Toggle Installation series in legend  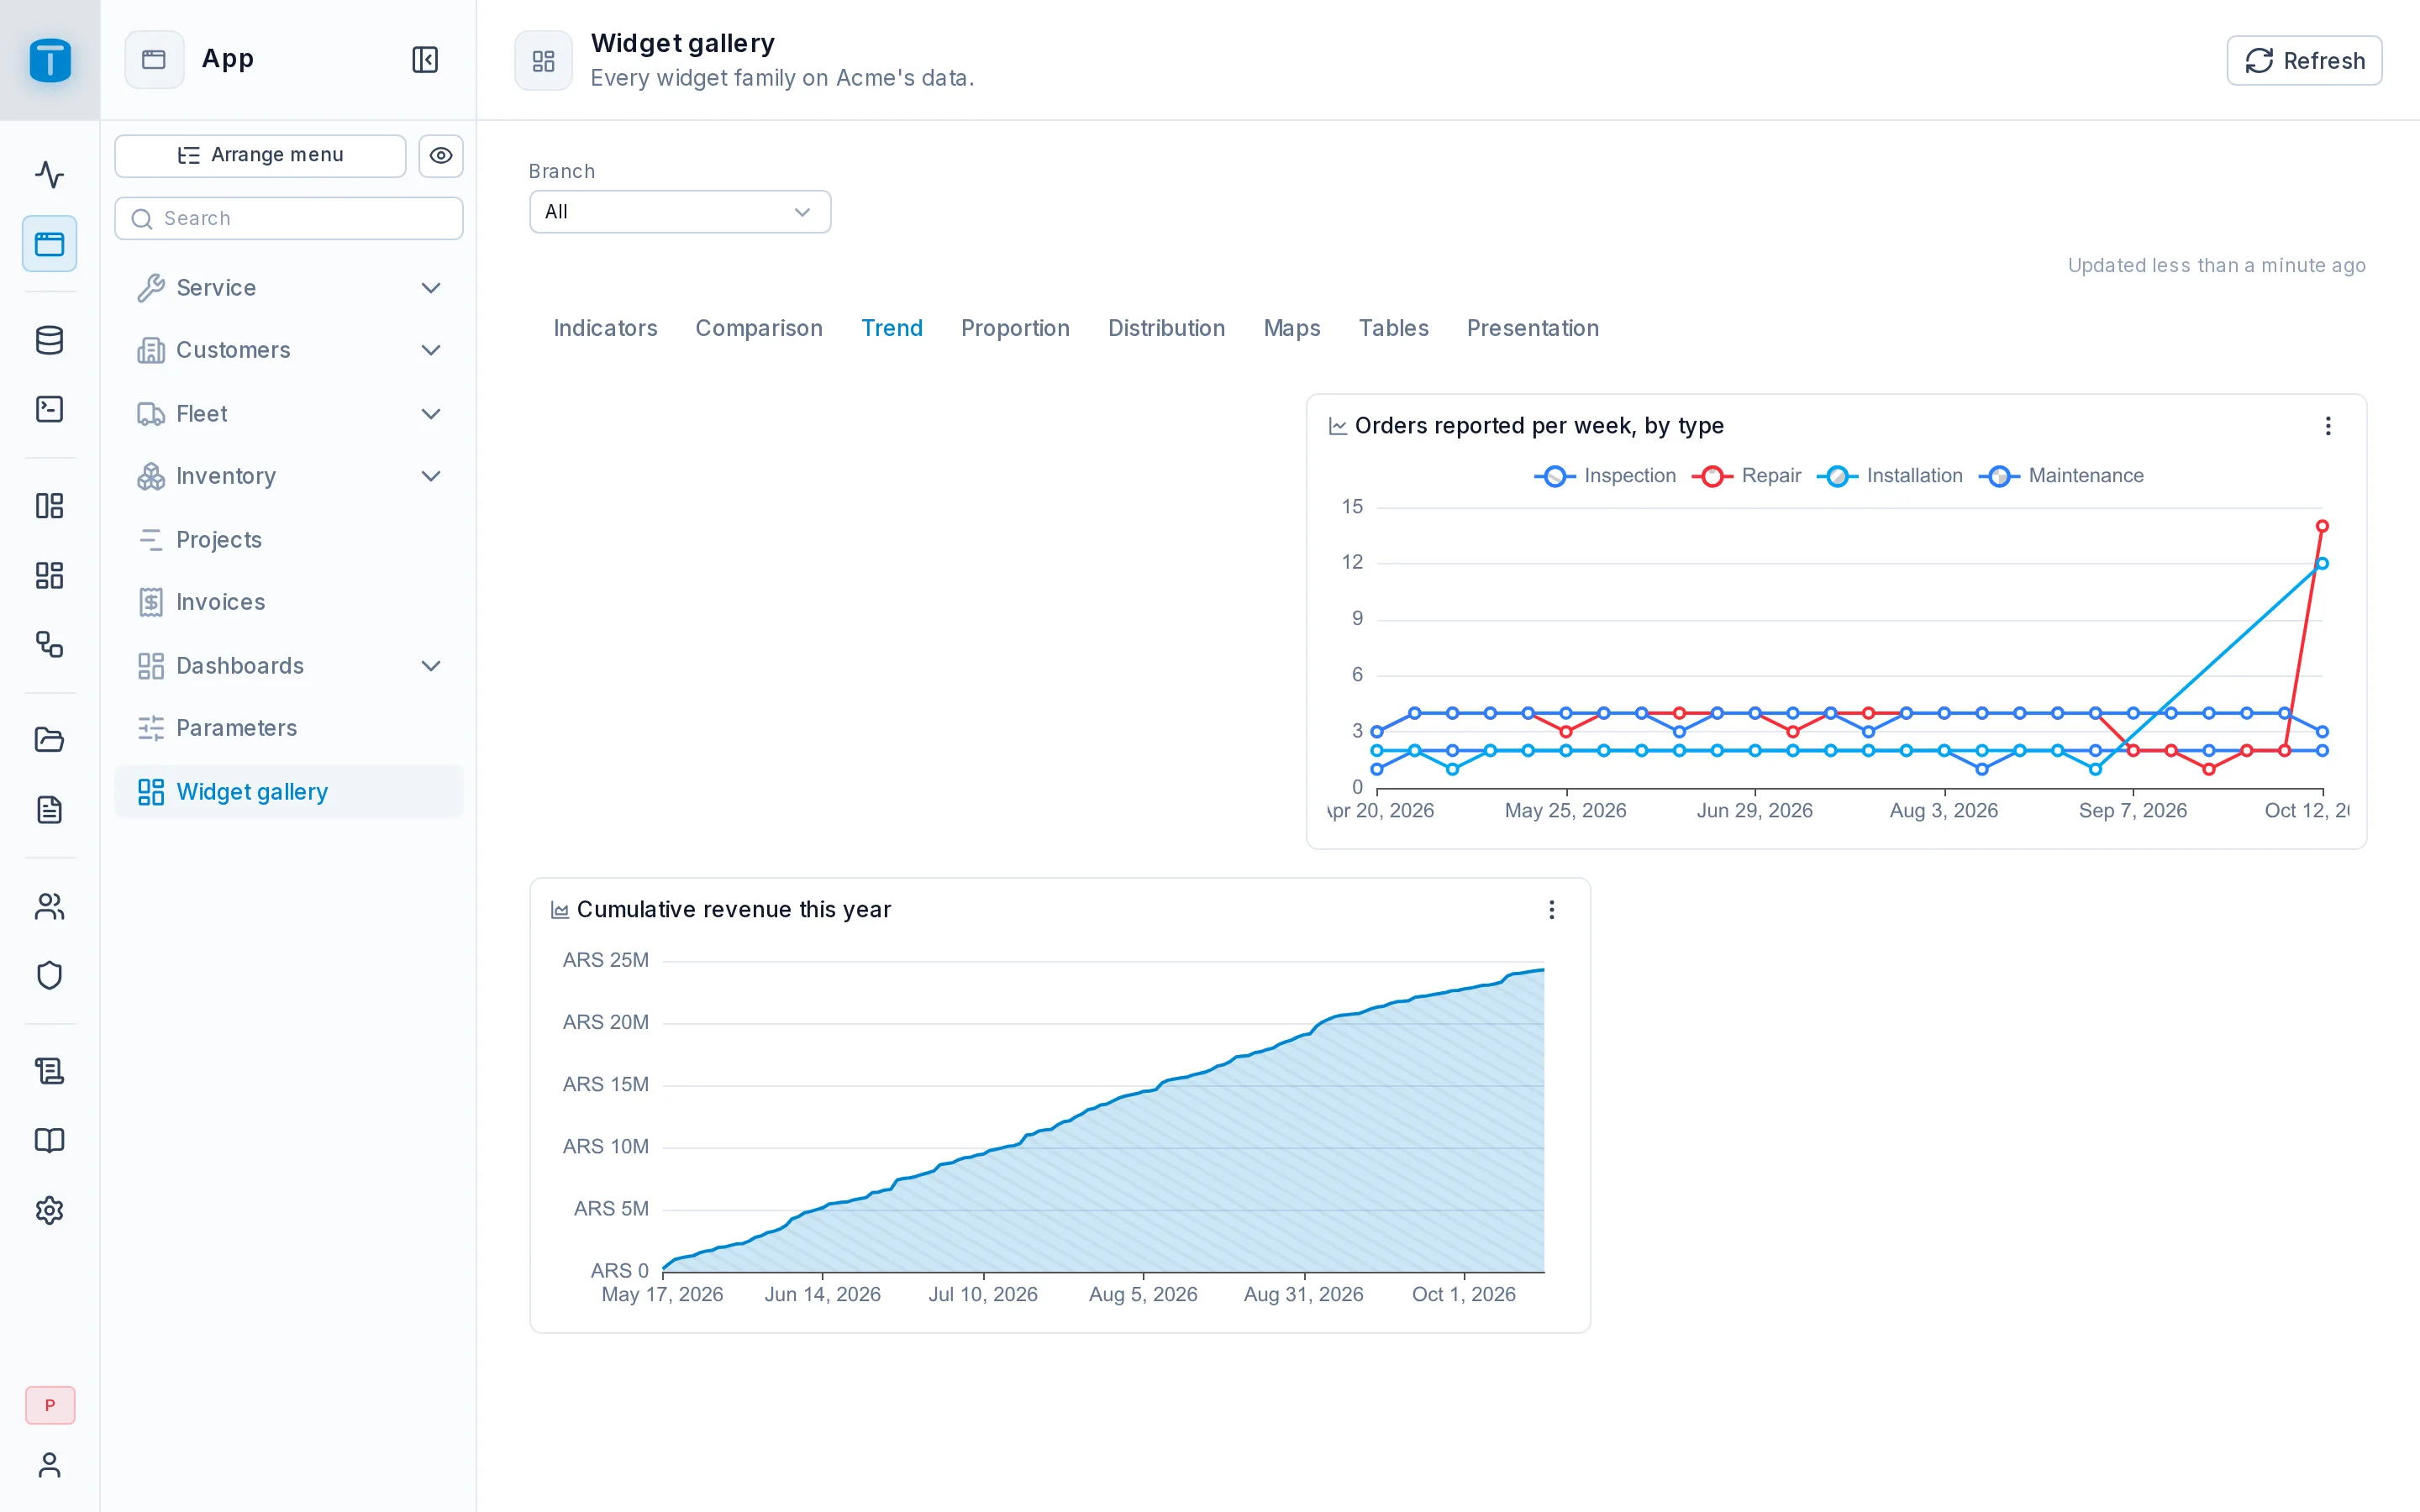pos(1890,476)
